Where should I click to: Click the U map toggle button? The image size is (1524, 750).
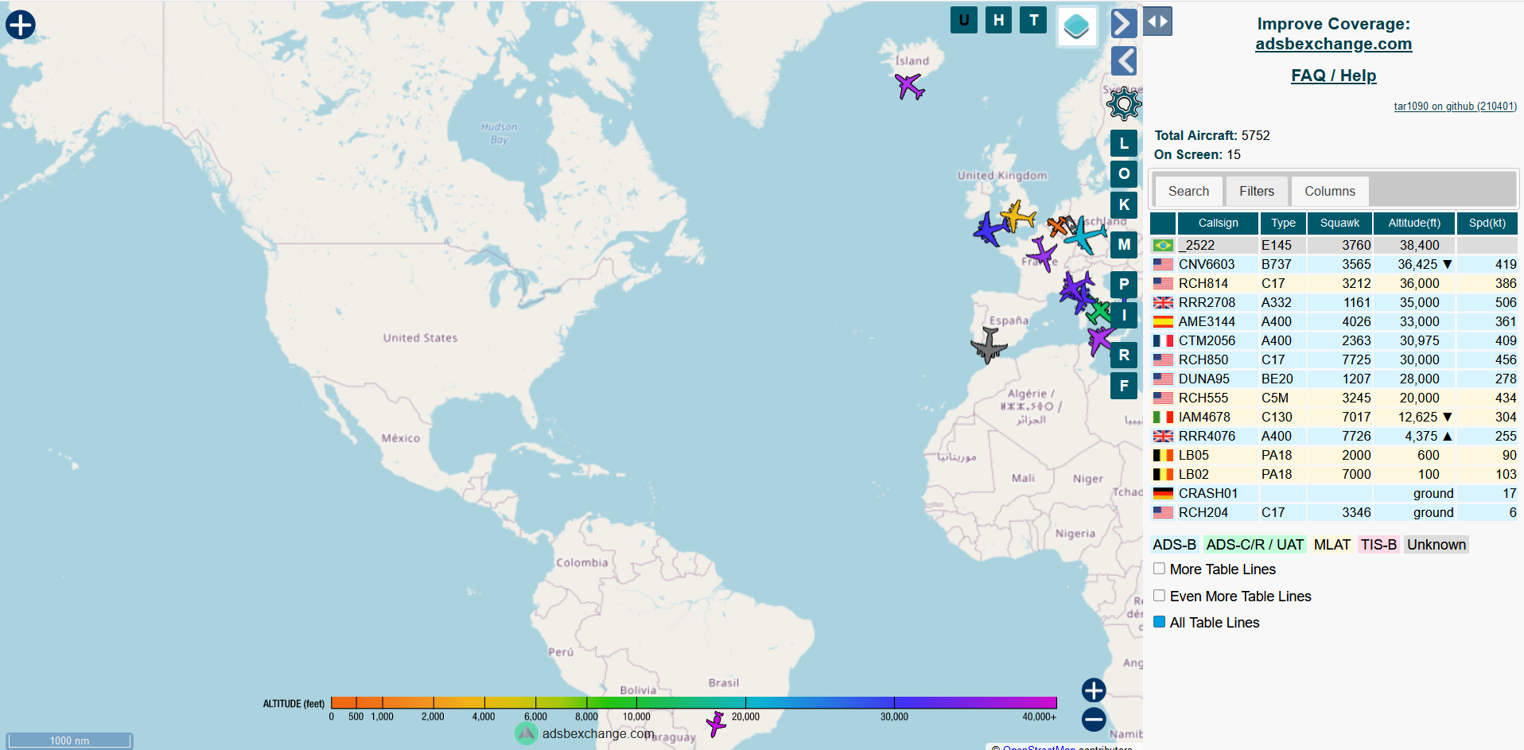(x=964, y=20)
